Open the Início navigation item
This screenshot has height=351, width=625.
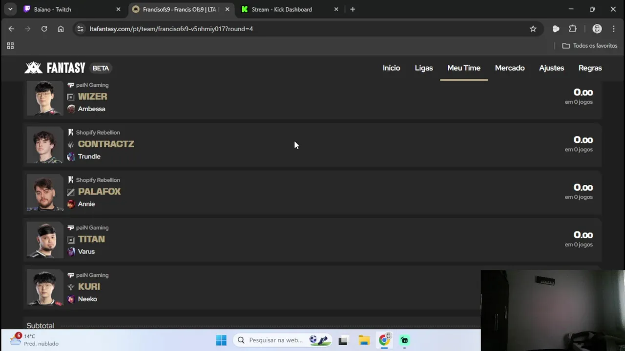[x=391, y=68]
